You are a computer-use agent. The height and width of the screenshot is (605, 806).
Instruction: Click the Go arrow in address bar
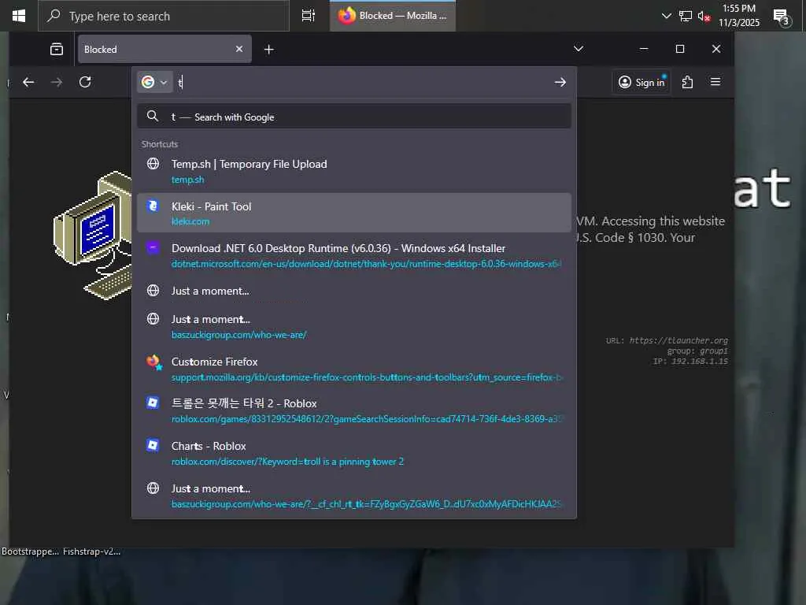coord(560,82)
